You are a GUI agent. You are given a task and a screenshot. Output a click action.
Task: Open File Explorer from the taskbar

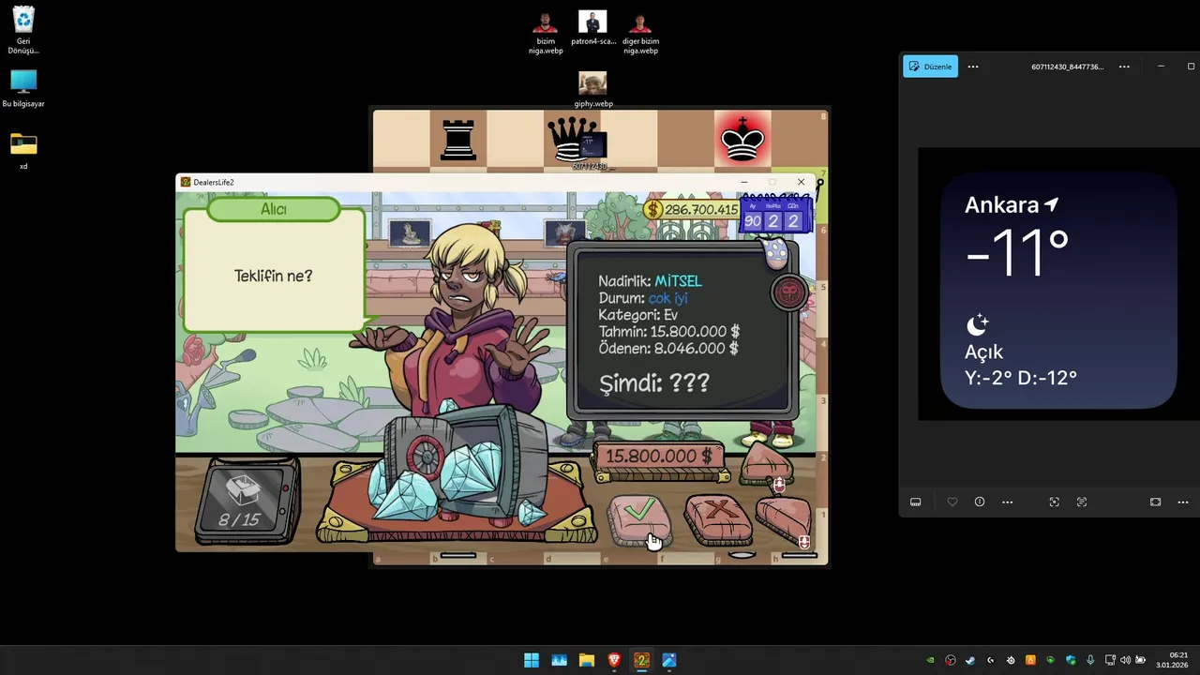click(587, 660)
